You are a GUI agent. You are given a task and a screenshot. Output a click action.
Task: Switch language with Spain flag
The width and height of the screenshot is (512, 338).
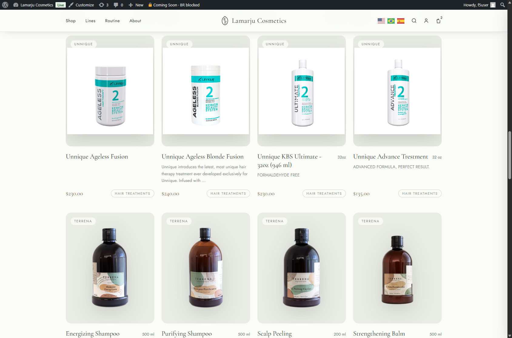(x=401, y=21)
